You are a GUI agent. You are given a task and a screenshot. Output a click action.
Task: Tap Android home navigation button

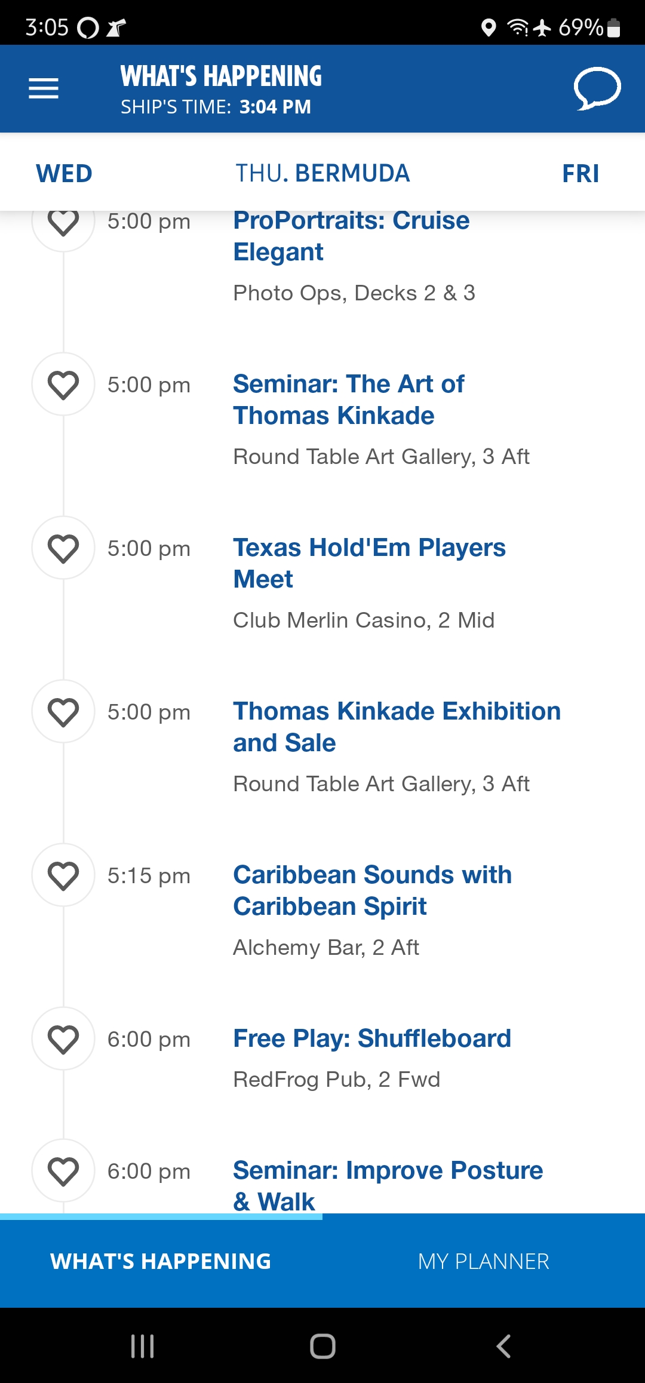322,1346
